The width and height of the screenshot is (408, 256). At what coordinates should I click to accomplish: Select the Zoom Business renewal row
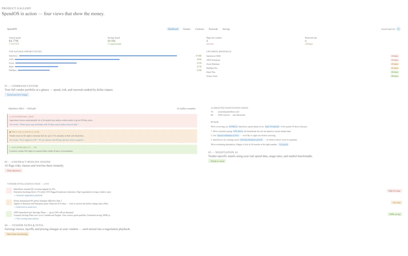click(x=302, y=64)
